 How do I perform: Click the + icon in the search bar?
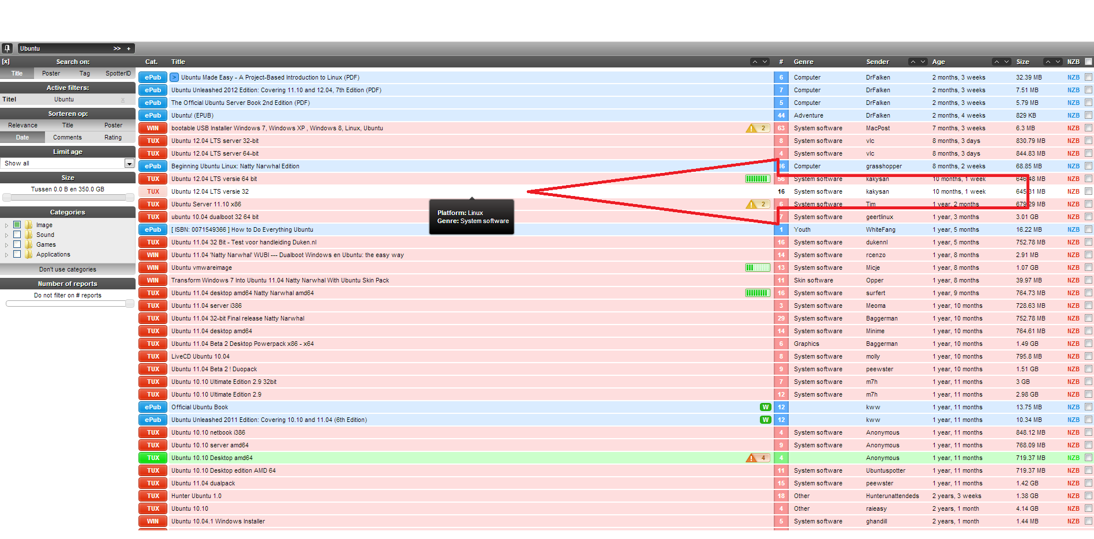(129, 48)
